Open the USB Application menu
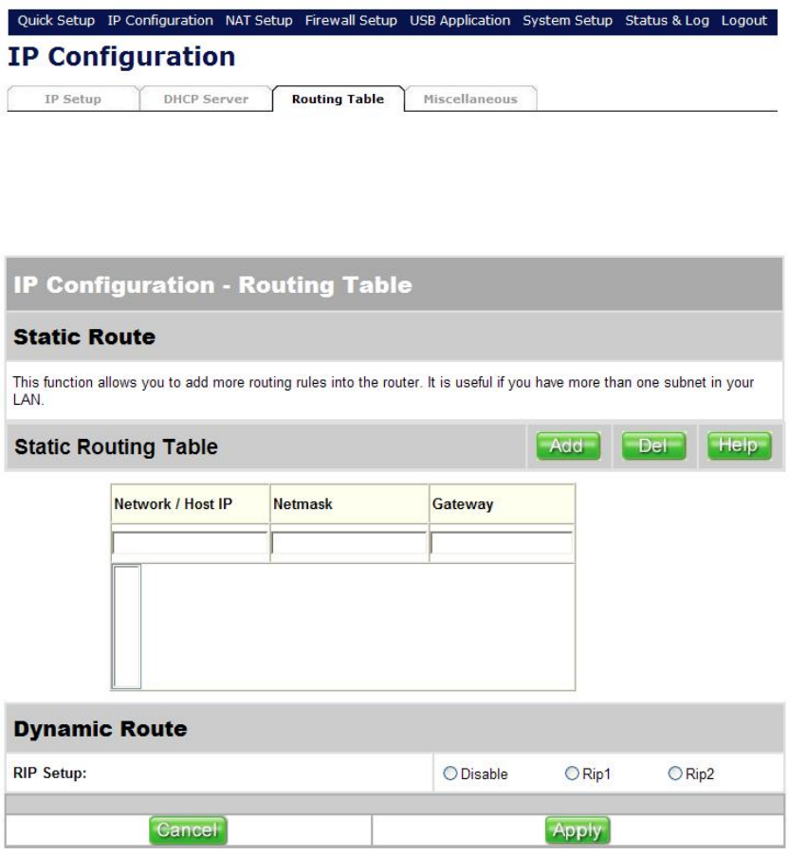 pyautogui.click(x=460, y=21)
